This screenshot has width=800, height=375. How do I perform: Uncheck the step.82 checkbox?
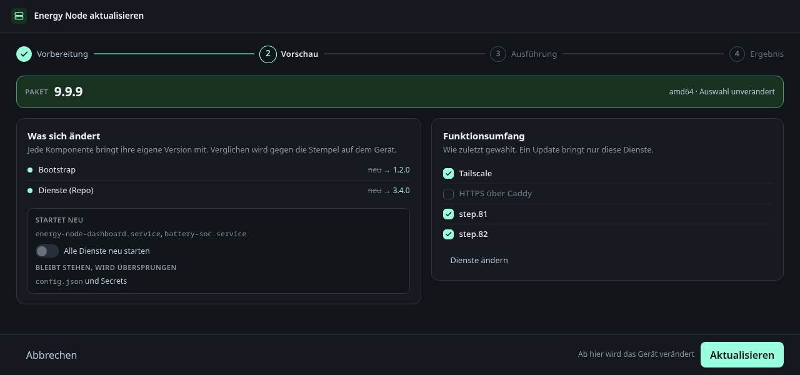[x=448, y=234]
